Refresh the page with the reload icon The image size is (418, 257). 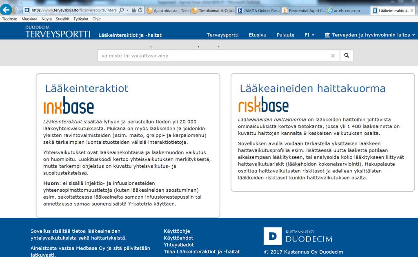140,10
